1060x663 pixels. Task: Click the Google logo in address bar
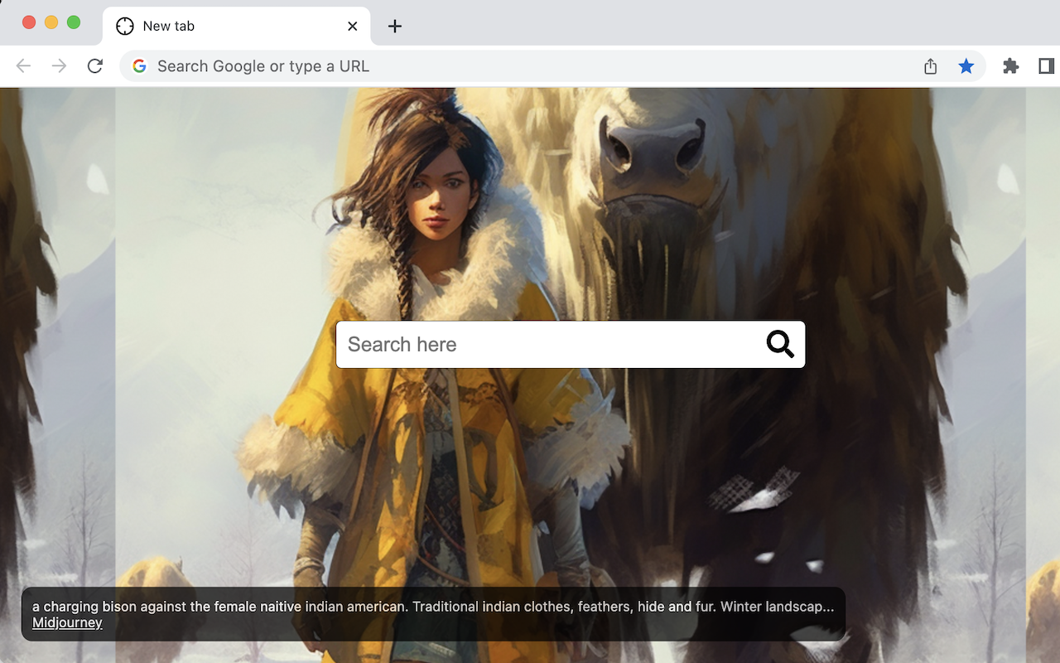coord(139,66)
